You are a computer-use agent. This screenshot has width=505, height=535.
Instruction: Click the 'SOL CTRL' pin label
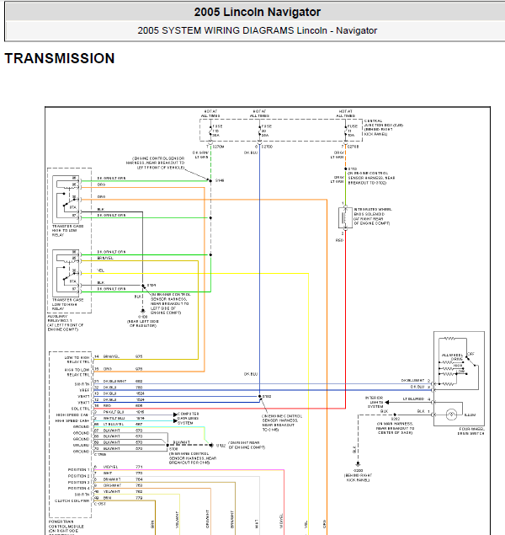point(81,409)
